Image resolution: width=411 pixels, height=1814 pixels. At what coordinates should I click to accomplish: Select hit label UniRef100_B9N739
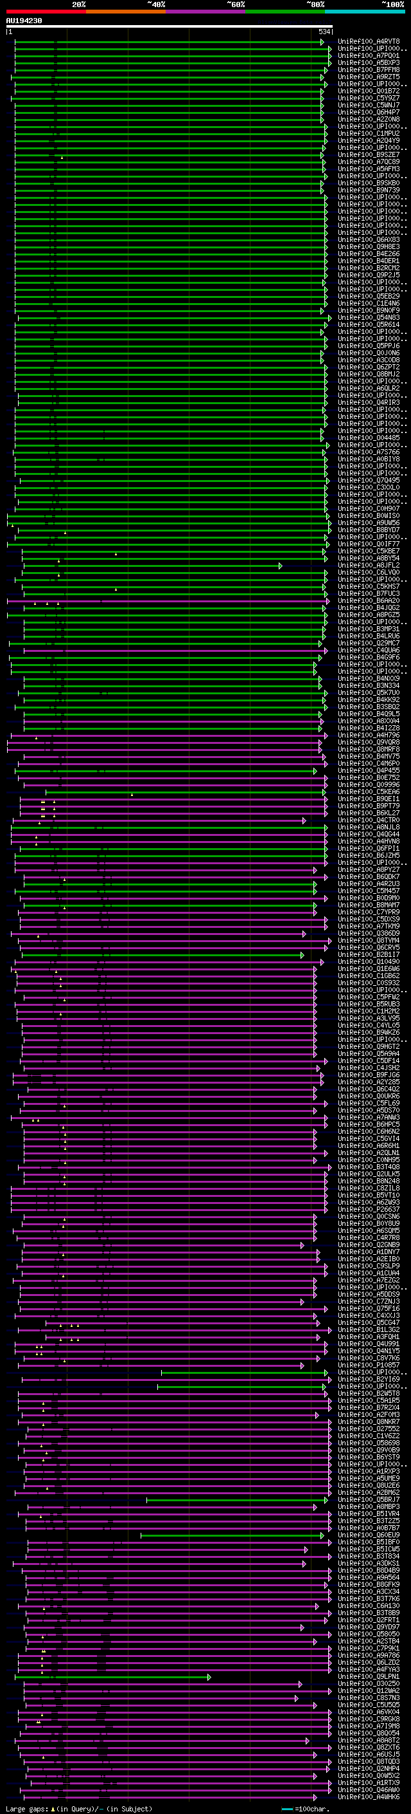[x=368, y=190]
